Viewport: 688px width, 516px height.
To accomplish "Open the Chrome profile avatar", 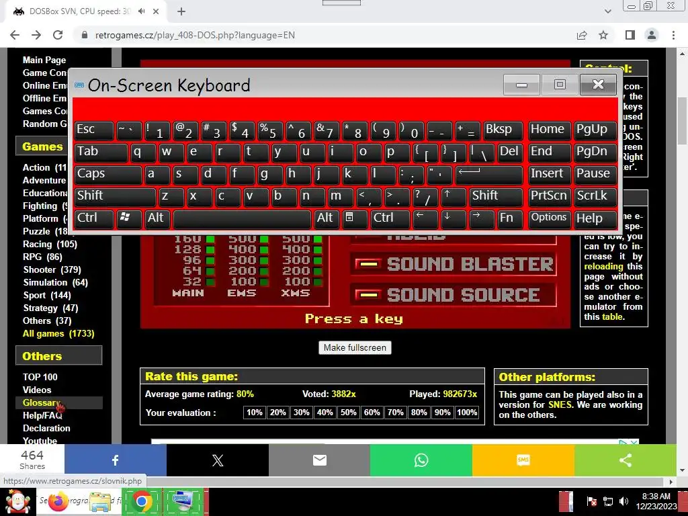I will click(x=652, y=35).
